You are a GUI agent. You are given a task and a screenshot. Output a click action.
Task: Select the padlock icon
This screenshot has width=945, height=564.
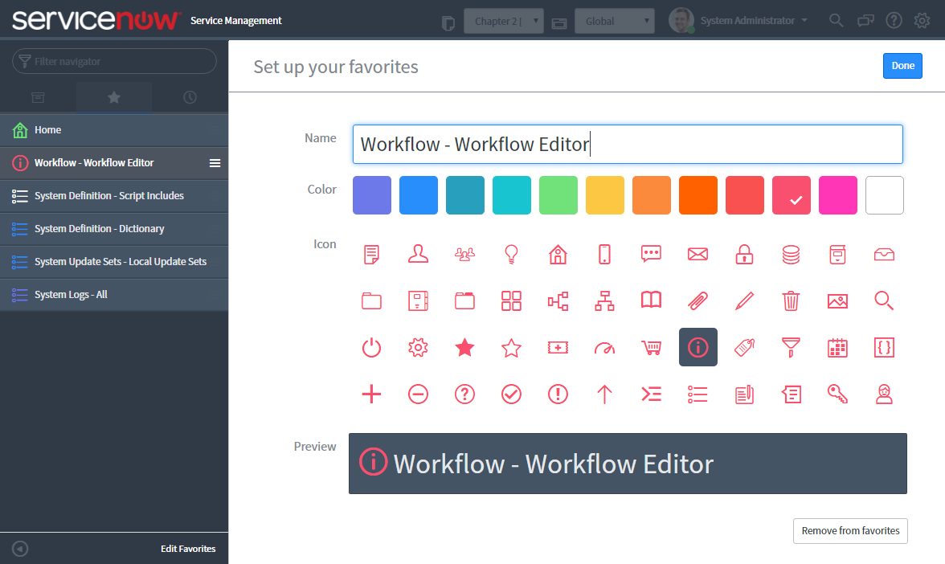(x=744, y=254)
